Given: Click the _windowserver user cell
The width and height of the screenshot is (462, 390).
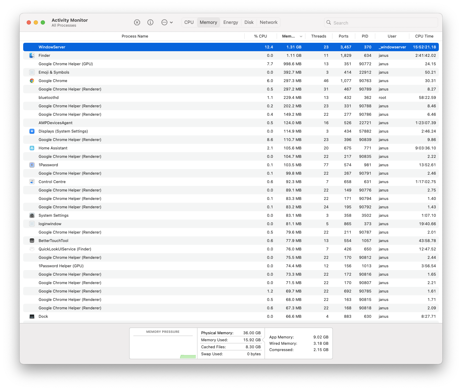Looking at the screenshot, I should click(x=392, y=47).
